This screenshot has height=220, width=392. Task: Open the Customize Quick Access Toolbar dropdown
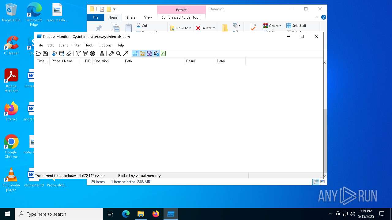[x=114, y=9]
